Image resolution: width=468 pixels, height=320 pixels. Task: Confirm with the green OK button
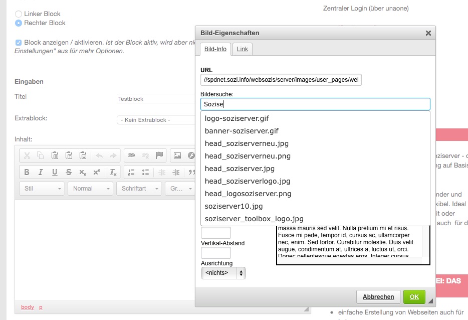click(x=414, y=297)
